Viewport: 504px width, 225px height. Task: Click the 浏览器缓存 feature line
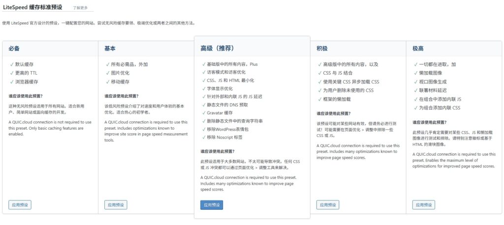(x=27, y=82)
